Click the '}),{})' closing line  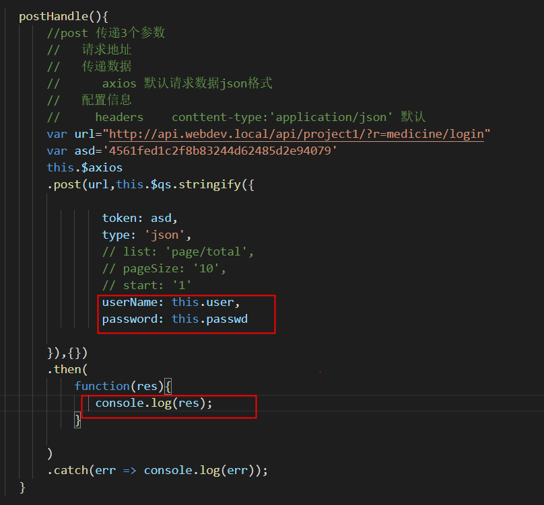tap(67, 353)
